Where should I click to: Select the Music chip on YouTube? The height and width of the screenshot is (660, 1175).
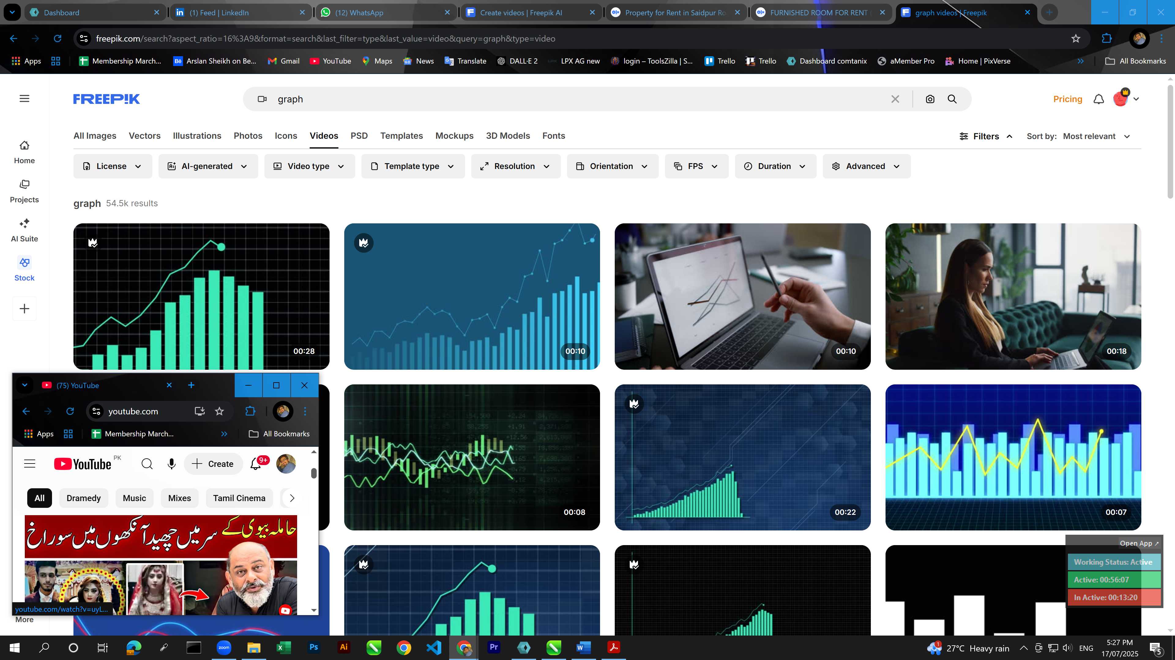point(134,498)
